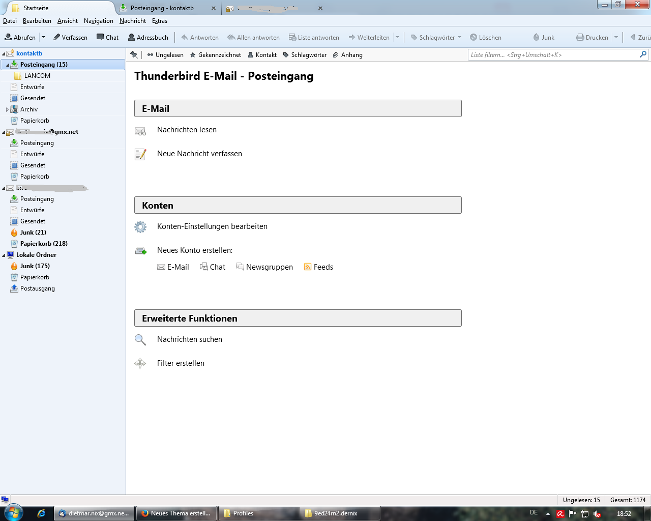Click the volume tray icon

tap(597, 514)
